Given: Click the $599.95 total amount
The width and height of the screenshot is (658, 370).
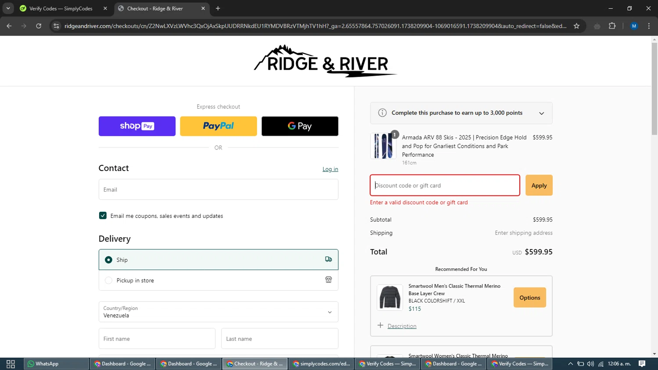Looking at the screenshot, I should click(x=539, y=252).
